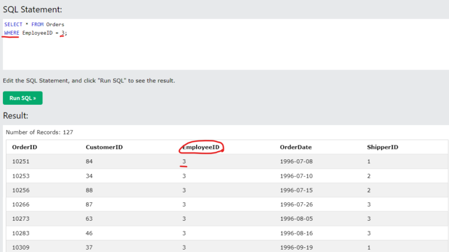
Task: Click inside the SQL statement editor
Action: (x=225, y=44)
